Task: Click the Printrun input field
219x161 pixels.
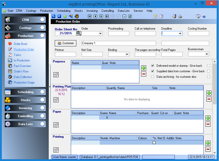Action: (65, 54)
